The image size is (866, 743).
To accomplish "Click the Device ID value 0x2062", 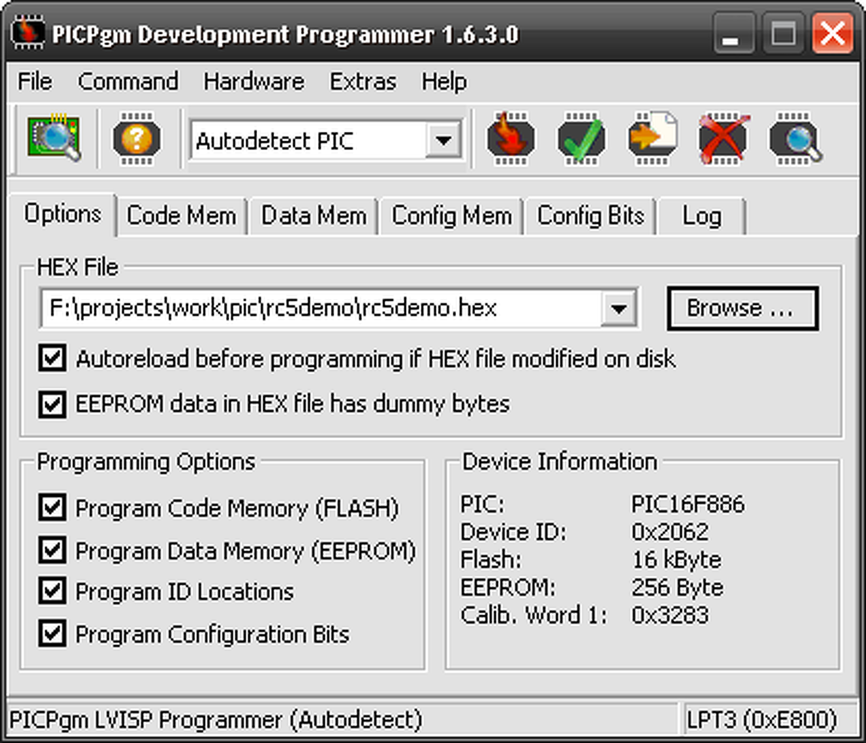I will point(670,532).
